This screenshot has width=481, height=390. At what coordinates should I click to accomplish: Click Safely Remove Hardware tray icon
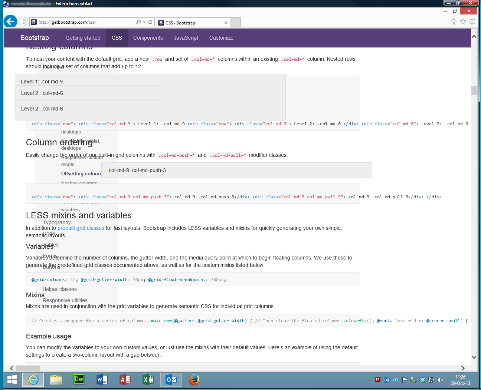[x=413, y=380]
